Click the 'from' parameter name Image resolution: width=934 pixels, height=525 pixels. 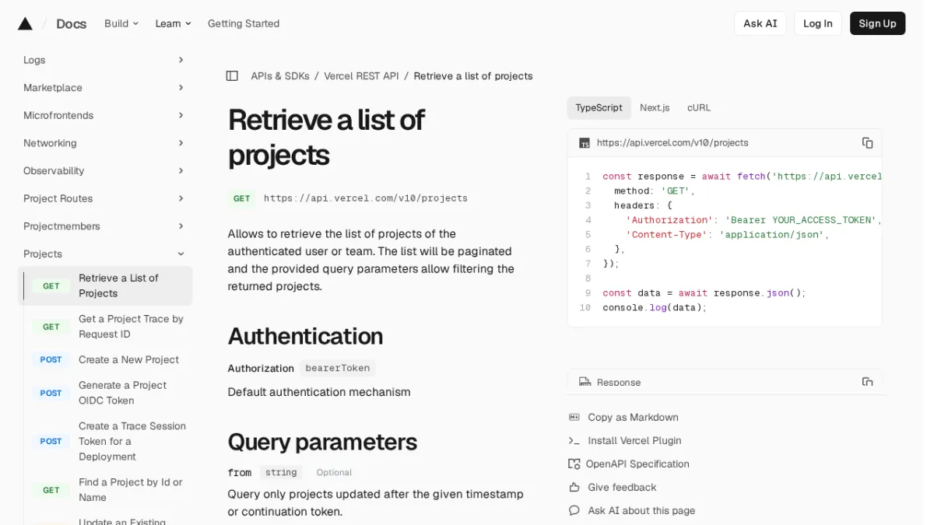[x=240, y=472]
